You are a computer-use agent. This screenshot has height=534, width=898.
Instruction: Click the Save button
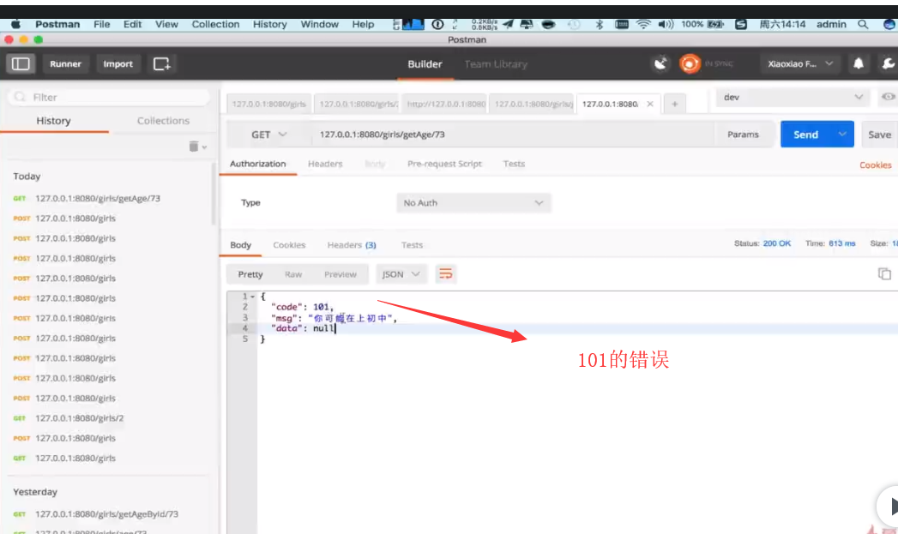879,135
